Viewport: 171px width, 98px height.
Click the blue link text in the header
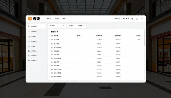pos(117,19)
